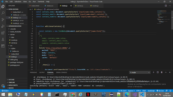Switch to the index.css editor tab
173x97 pixels.
50,6
